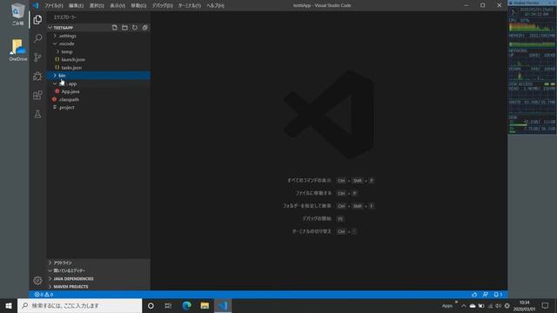Image resolution: width=557 pixels, height=313 pixels.
Task: Click the VS Code logo at the title bar's left
Action: pyautogui.click(x=36, y=5)
